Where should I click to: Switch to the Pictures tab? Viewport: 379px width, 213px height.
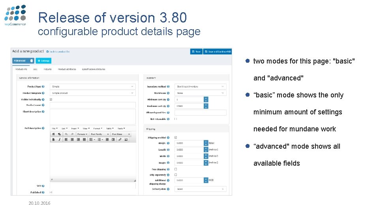point(48,69)
